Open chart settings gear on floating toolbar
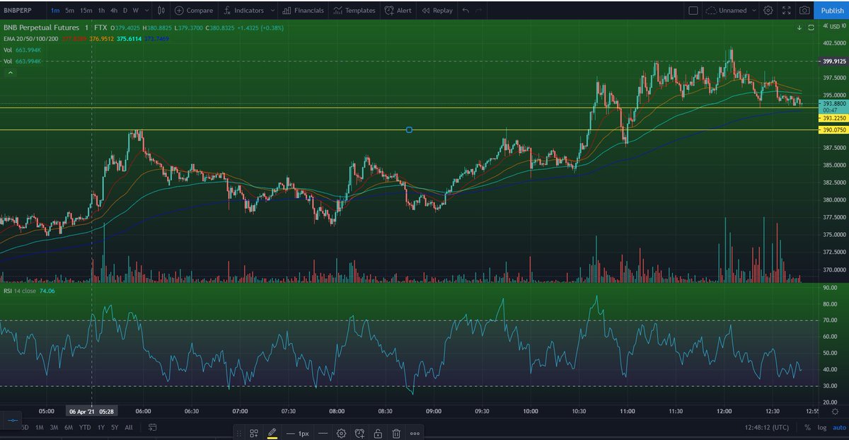 coord(341,433)
